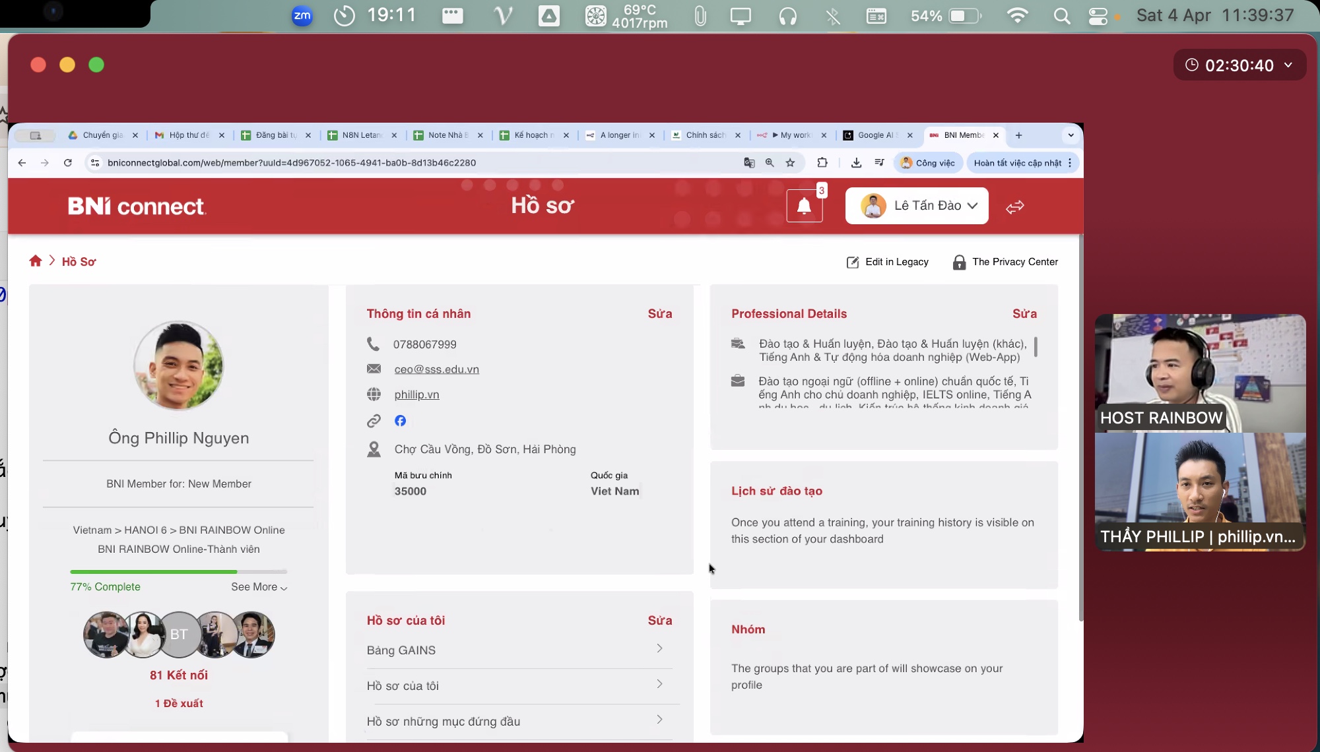
Task: Click the HOST RAINBOW video thumbnail
Action: [1199, 373]
